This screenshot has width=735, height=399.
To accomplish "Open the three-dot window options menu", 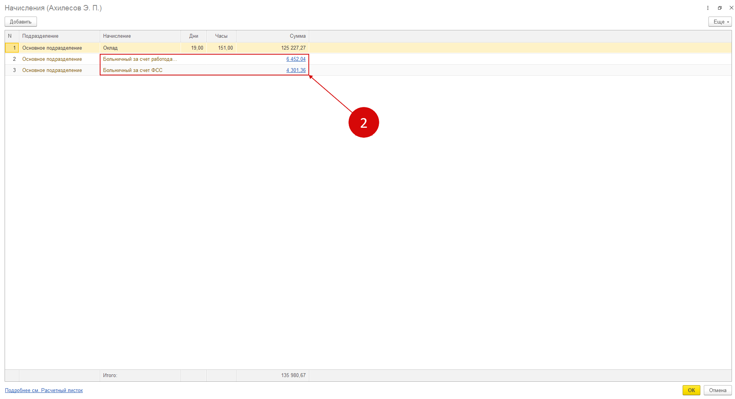I will pyautogui.click(x=708, y=8).
